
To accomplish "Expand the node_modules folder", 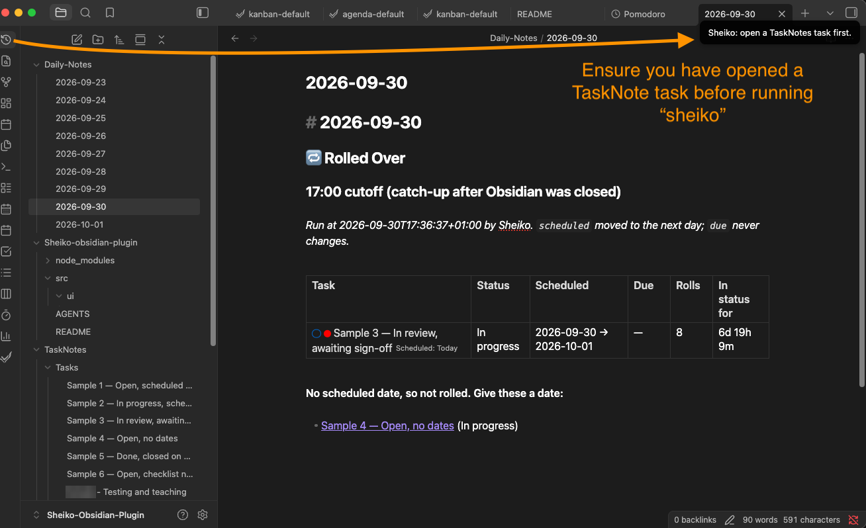I will (48, 261).
